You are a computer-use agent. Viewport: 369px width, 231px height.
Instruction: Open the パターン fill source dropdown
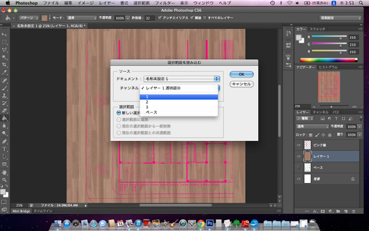[x=29, y=18]
